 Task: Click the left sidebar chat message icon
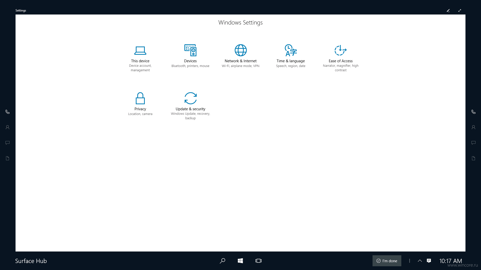coord(8,143)
